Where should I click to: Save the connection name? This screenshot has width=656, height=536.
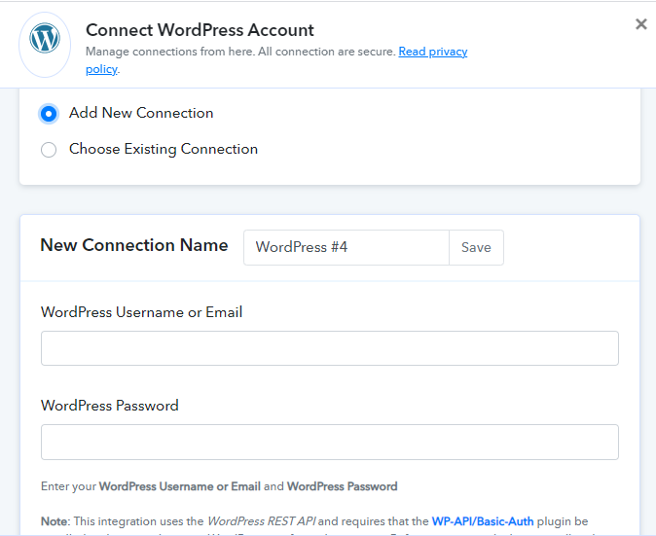[476, 247]
